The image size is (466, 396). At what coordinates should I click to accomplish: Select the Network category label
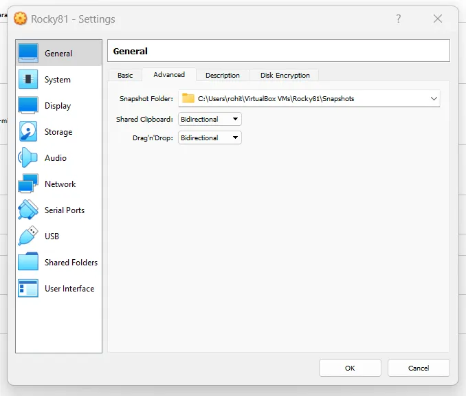(x=60, y=184)
